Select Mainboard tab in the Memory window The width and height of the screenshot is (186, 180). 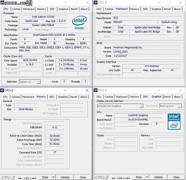tap(28, 97)
